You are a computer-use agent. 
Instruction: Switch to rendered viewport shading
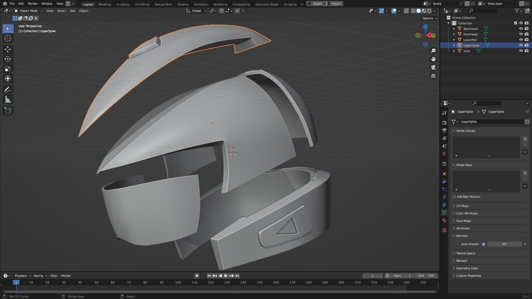(x=429, y=11)
